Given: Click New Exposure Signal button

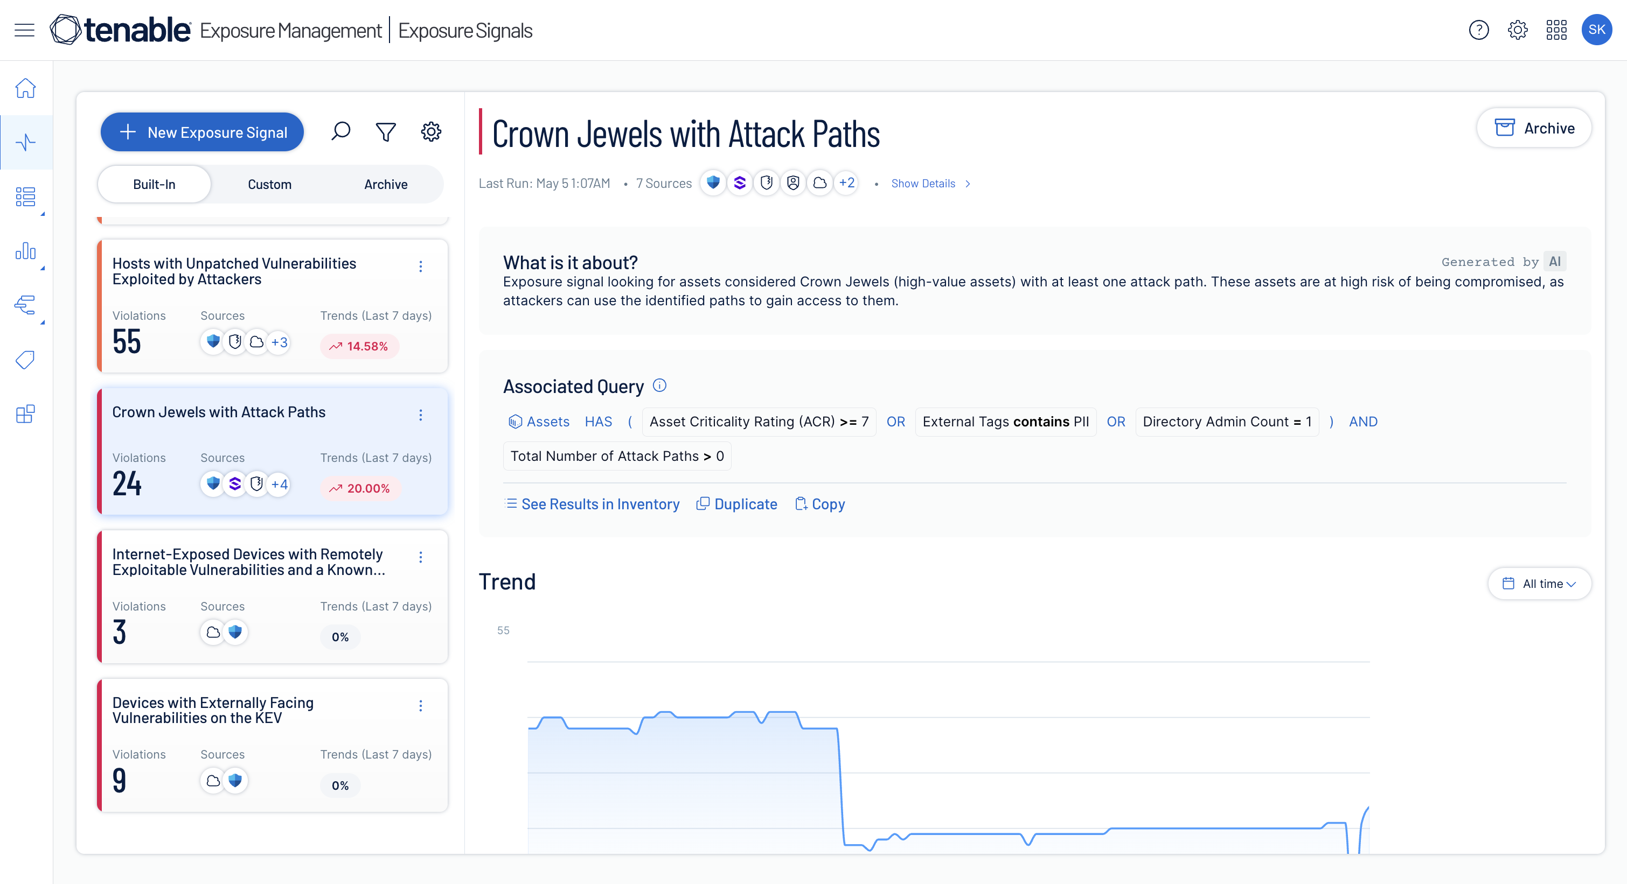Looking at the screenshot, I should (202, 132).
